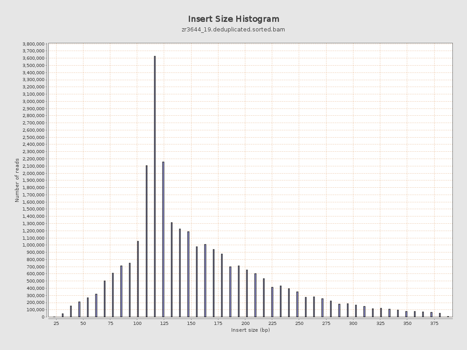
Task: Click the x-axis tick label 350
Action: click(x=407, y=323)
